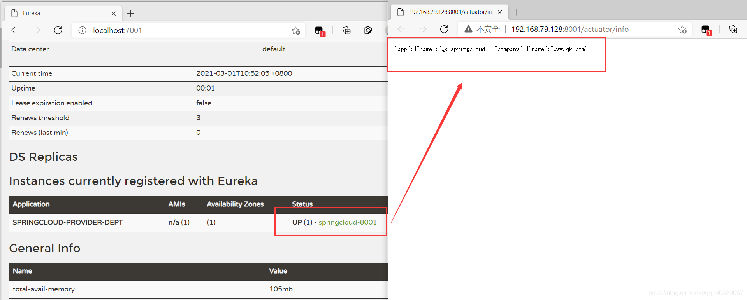Click the General Info heading
Viewport: 747px width, 300px height.
[45, 248]
